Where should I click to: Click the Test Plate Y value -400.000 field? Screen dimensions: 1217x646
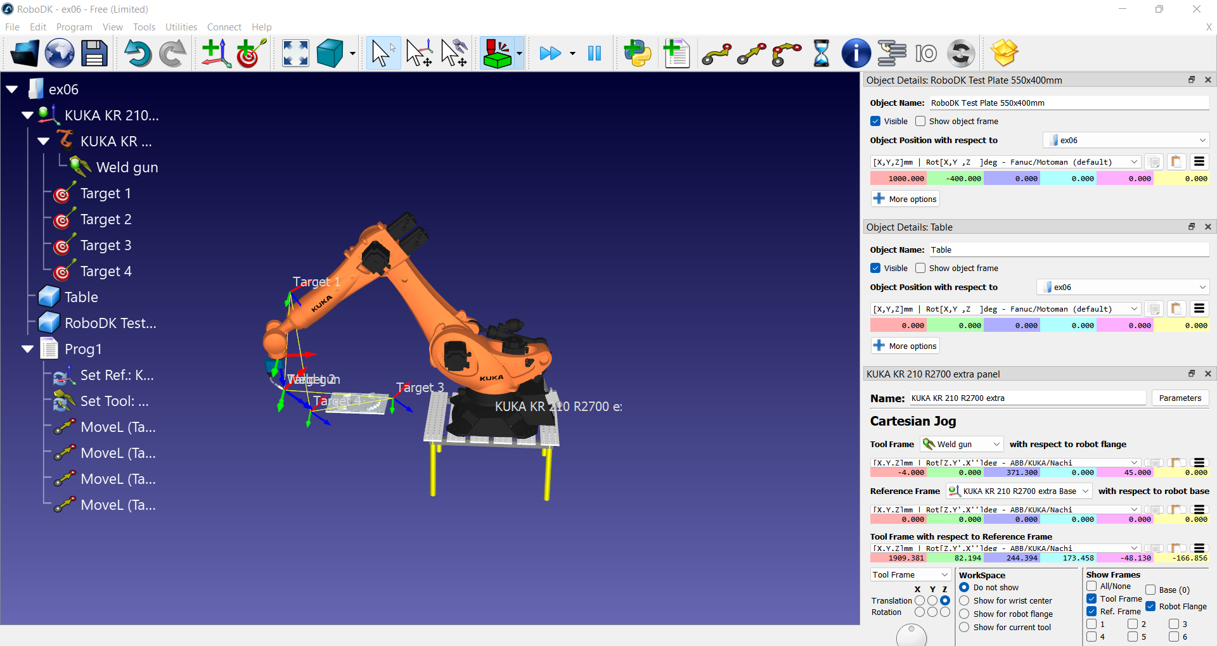pyautogui.click(x=955, y=179)
